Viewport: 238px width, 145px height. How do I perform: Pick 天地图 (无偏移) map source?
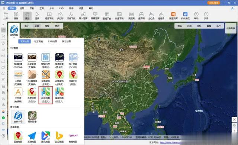[18, 78]
